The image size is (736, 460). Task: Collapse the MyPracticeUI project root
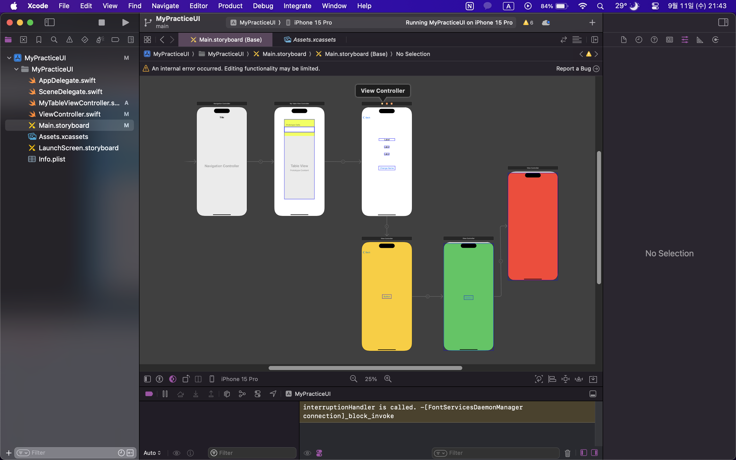9,58
